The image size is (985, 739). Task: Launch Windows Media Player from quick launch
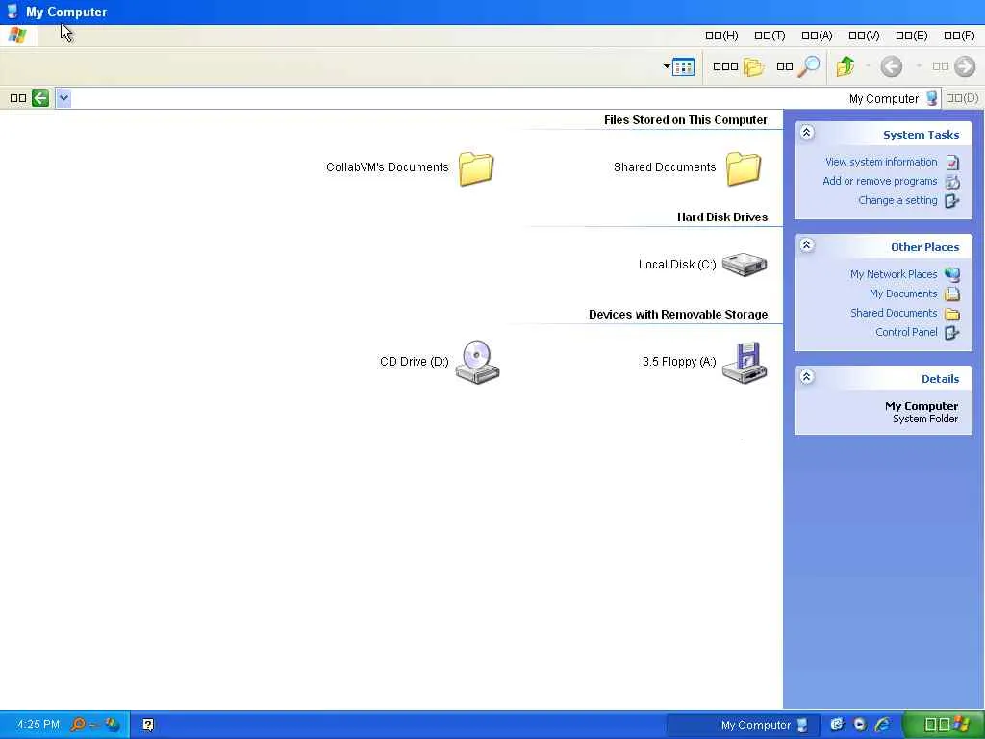(860, 725)
